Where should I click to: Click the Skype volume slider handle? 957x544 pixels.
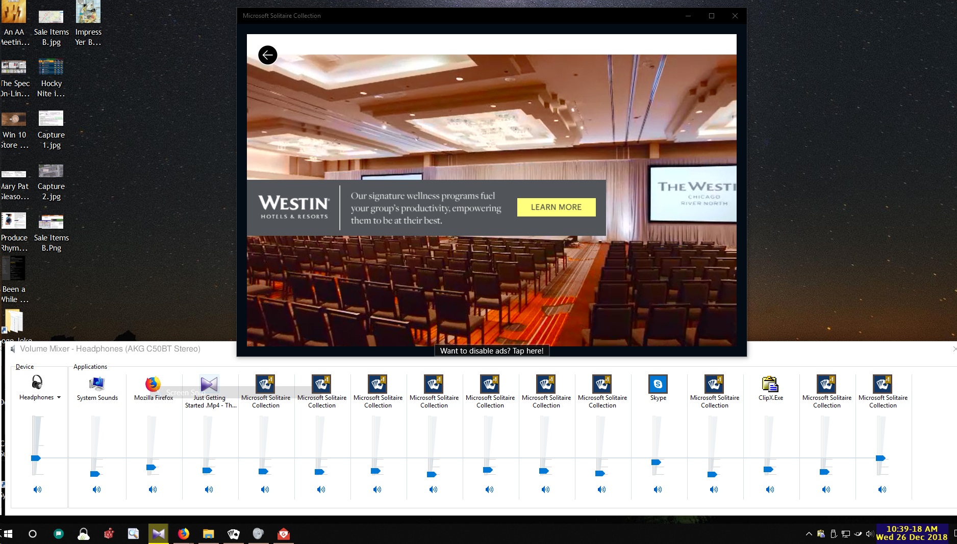(656, 463)
